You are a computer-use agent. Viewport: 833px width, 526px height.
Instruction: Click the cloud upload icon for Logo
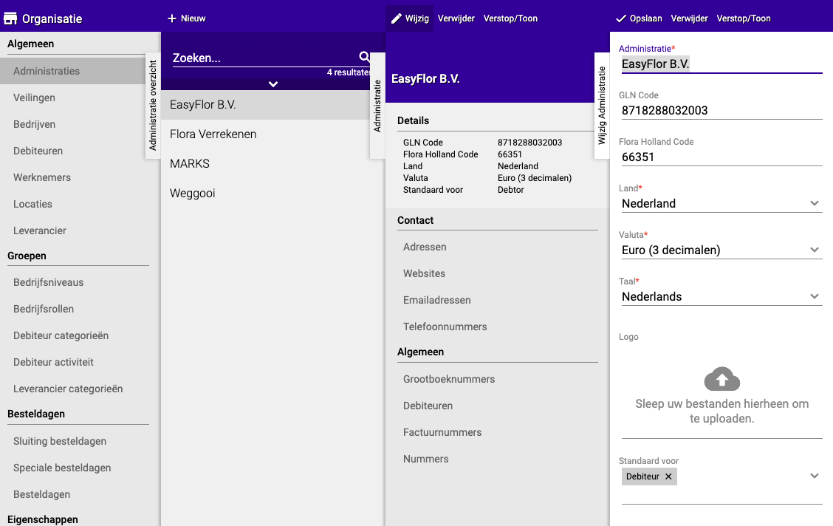coord(722,378)
